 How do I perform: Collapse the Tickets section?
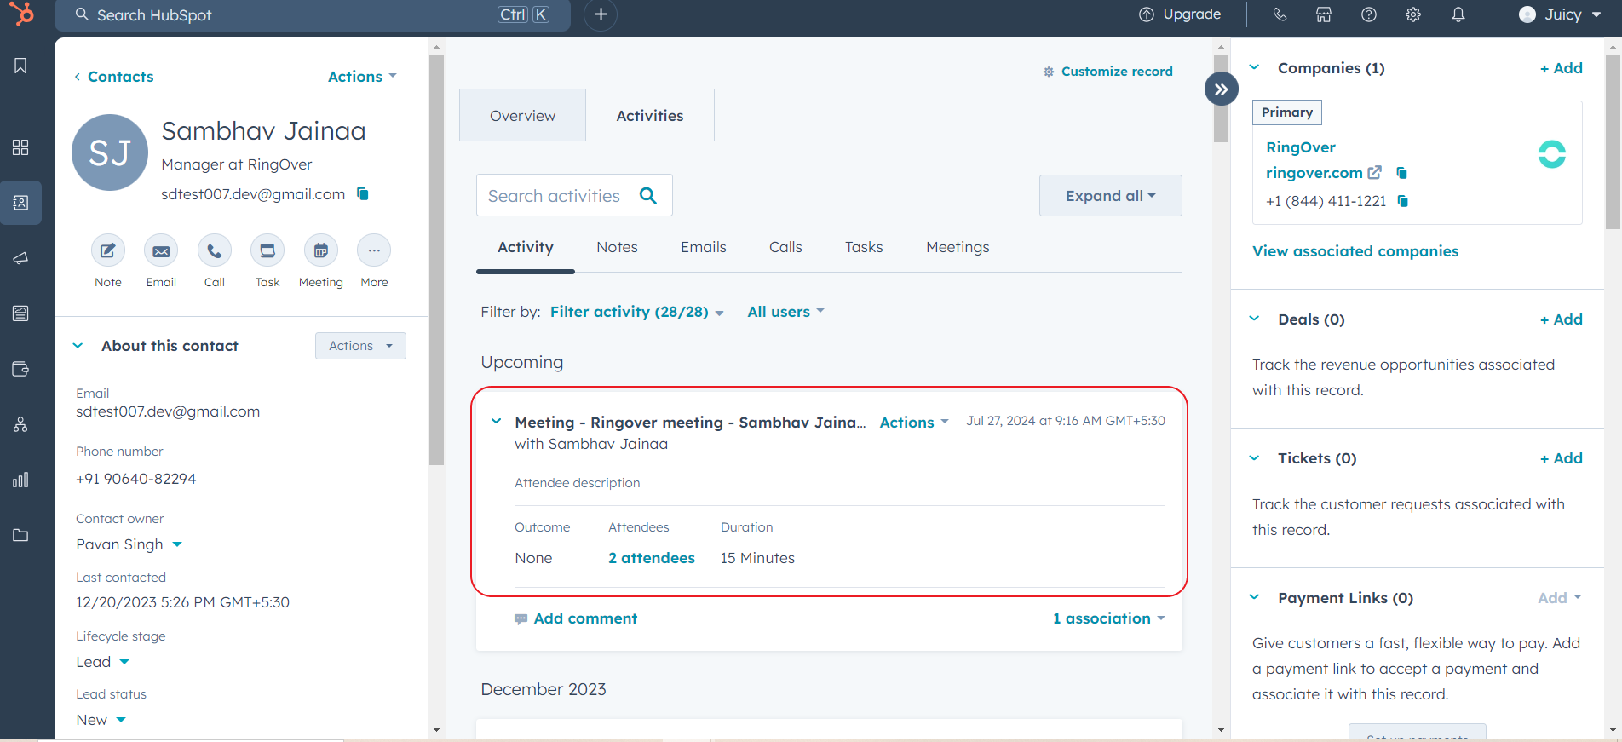coord(1254,457)
